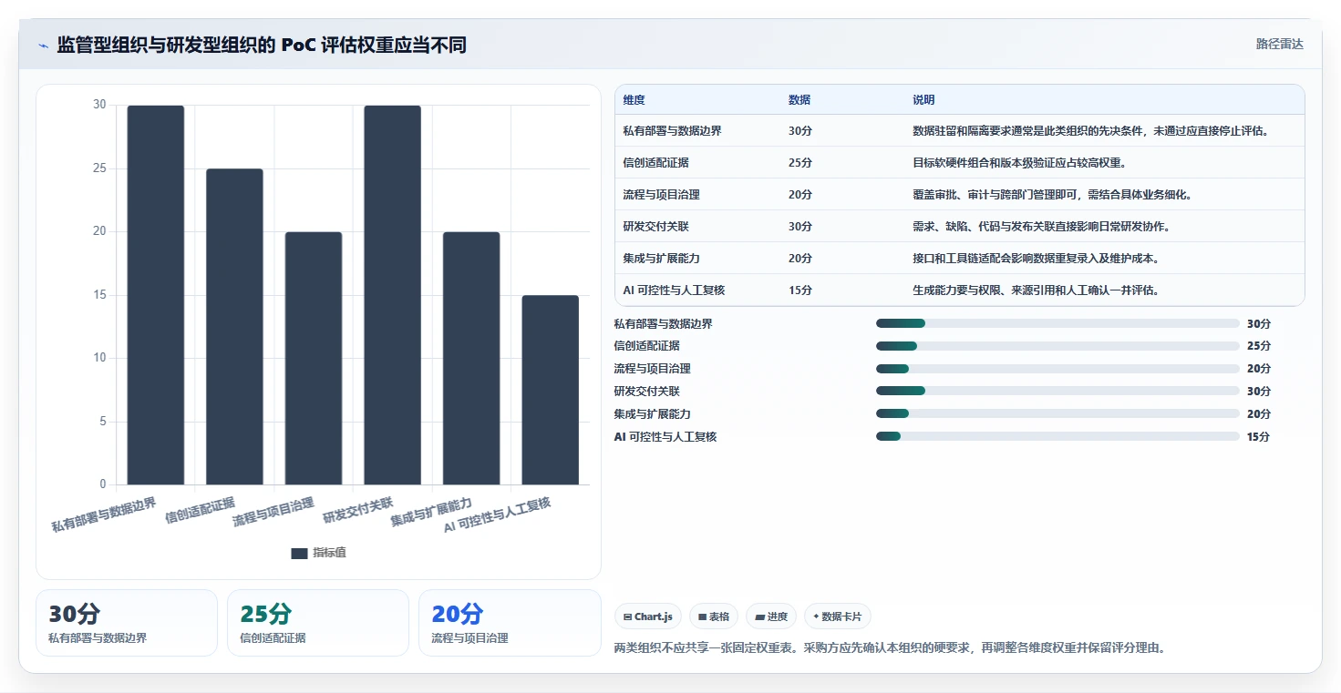Click the 说明 column header
Screen dimensions: 1341x693
pos(923,100)
